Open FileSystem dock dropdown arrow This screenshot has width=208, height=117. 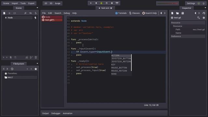(37, 64)
